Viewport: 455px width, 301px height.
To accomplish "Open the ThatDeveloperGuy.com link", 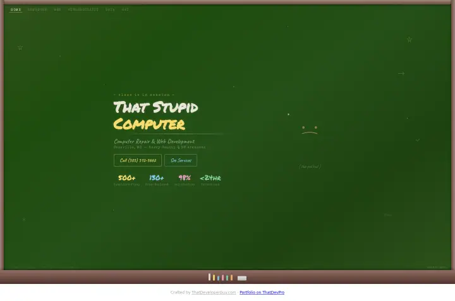I will [214, 292].
